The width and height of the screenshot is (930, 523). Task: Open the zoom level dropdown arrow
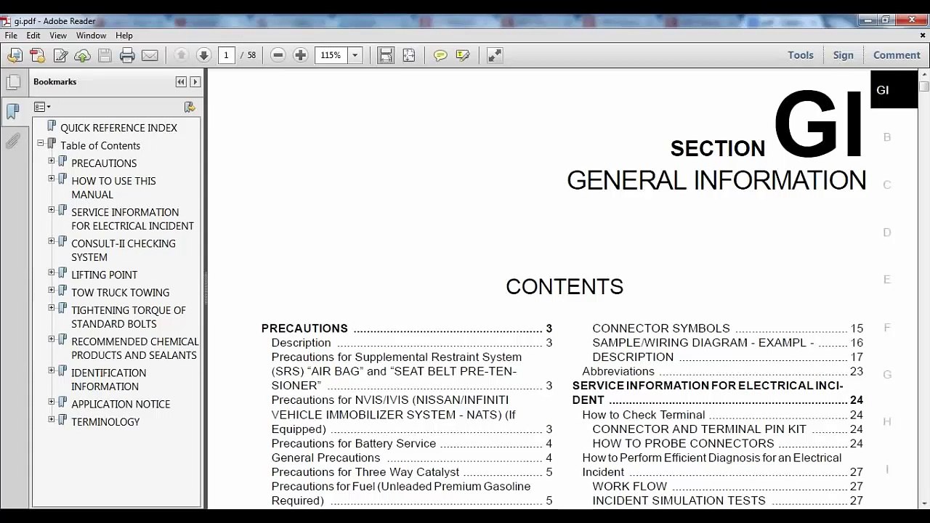click(355, 55)
